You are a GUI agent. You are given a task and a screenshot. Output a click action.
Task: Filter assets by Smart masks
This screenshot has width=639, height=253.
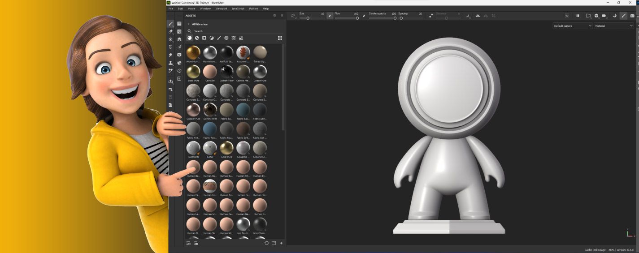pos(204,38)
